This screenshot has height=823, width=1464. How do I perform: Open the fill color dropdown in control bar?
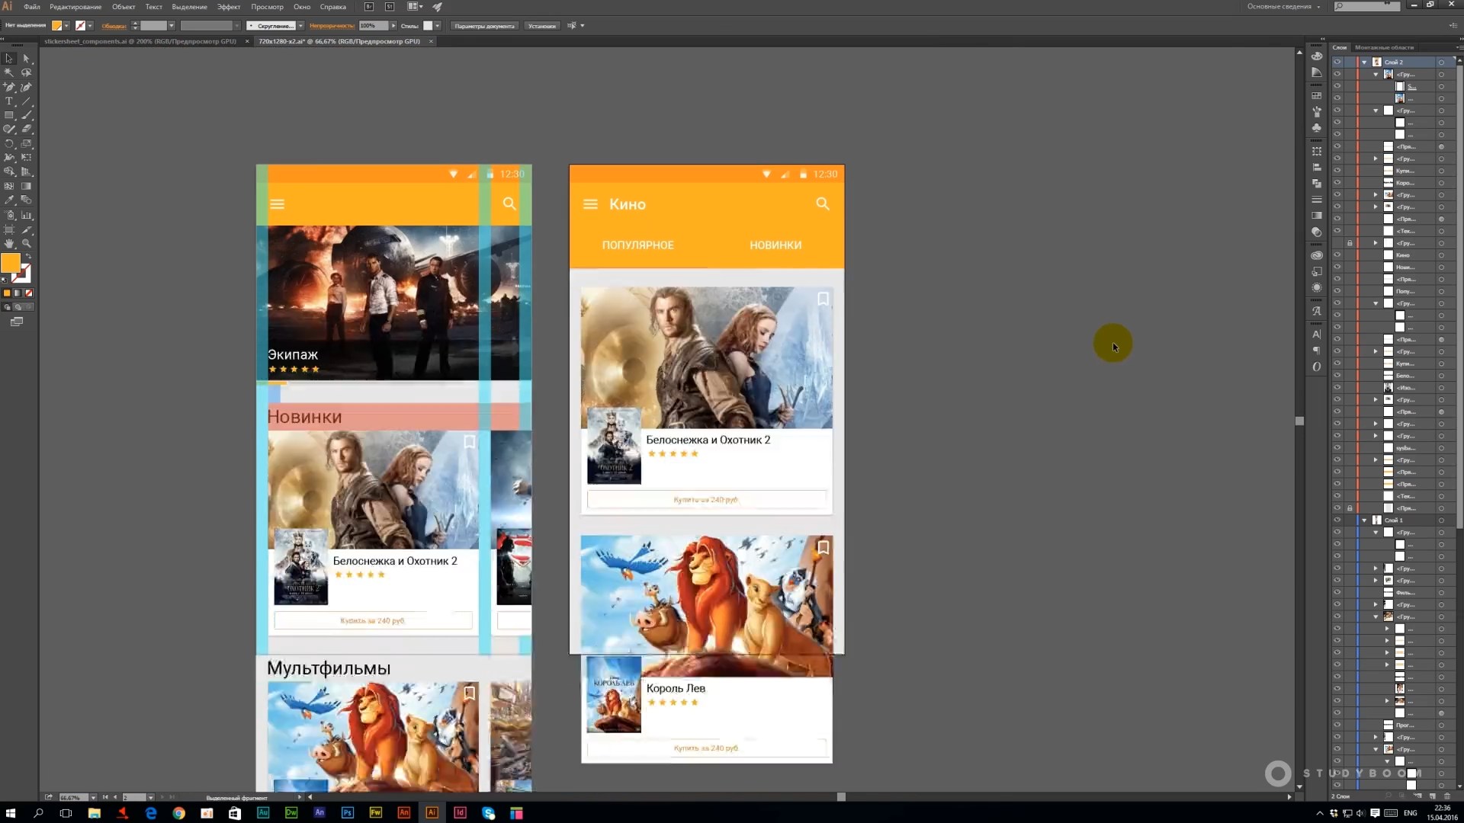tap(66, 26)
